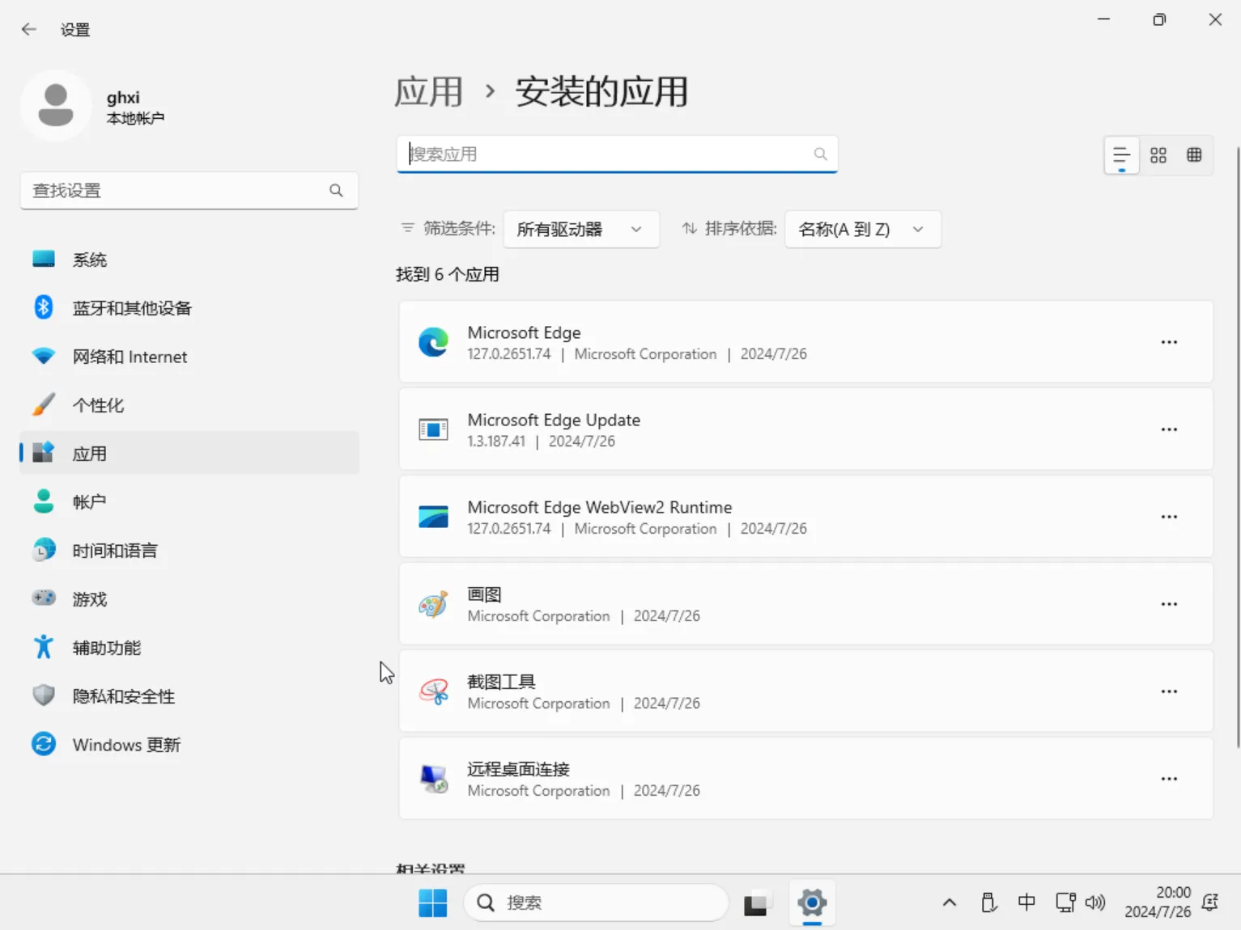1241x930 pixels.
Task: Open 系统 settings from sidebar
Action: [x=89, y=259]
